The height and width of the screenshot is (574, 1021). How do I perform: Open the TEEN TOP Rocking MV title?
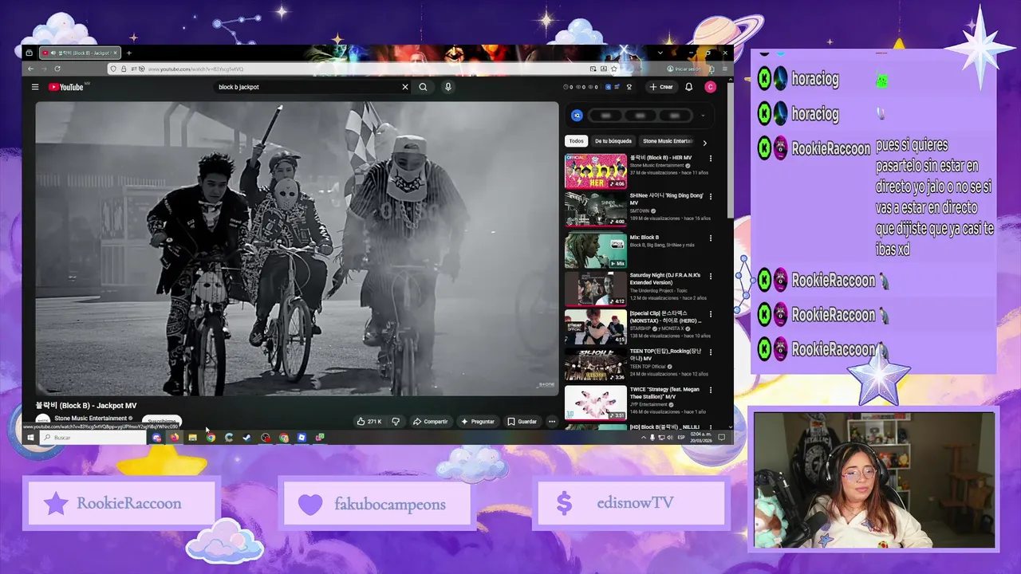point(667,355)
